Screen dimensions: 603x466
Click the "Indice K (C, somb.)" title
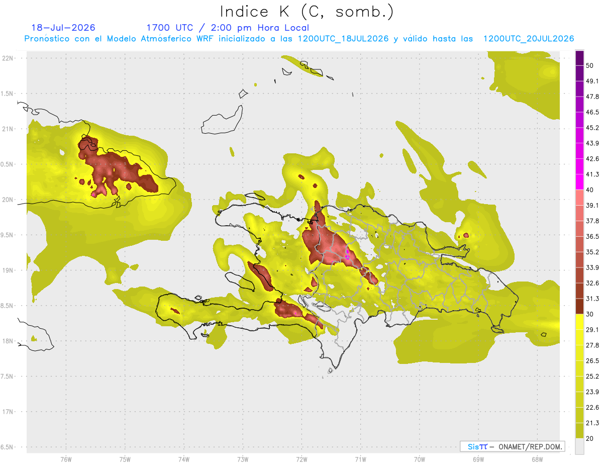tap(307, 12)
